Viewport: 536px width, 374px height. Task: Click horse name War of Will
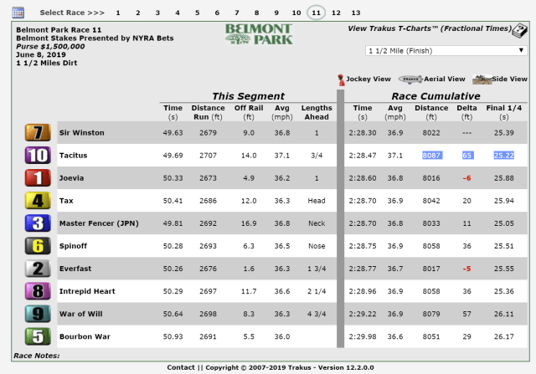[x=81, y=314]
